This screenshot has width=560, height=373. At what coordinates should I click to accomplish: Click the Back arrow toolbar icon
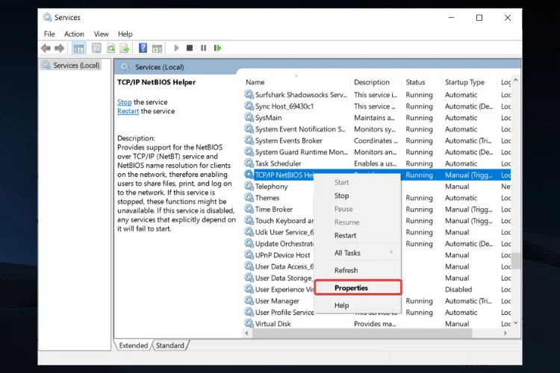(46, 48)
